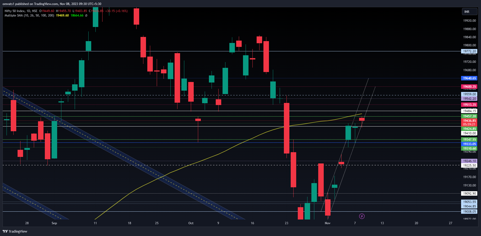Click the 19484.15 price label
Viewport: 481px width, 236px height.
(x=469, y=111)
